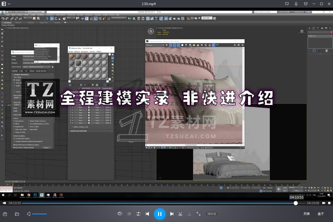The height and width of the screenshot is (222, 333).
Task: Select the Select and Link tool
Action: 12,18
